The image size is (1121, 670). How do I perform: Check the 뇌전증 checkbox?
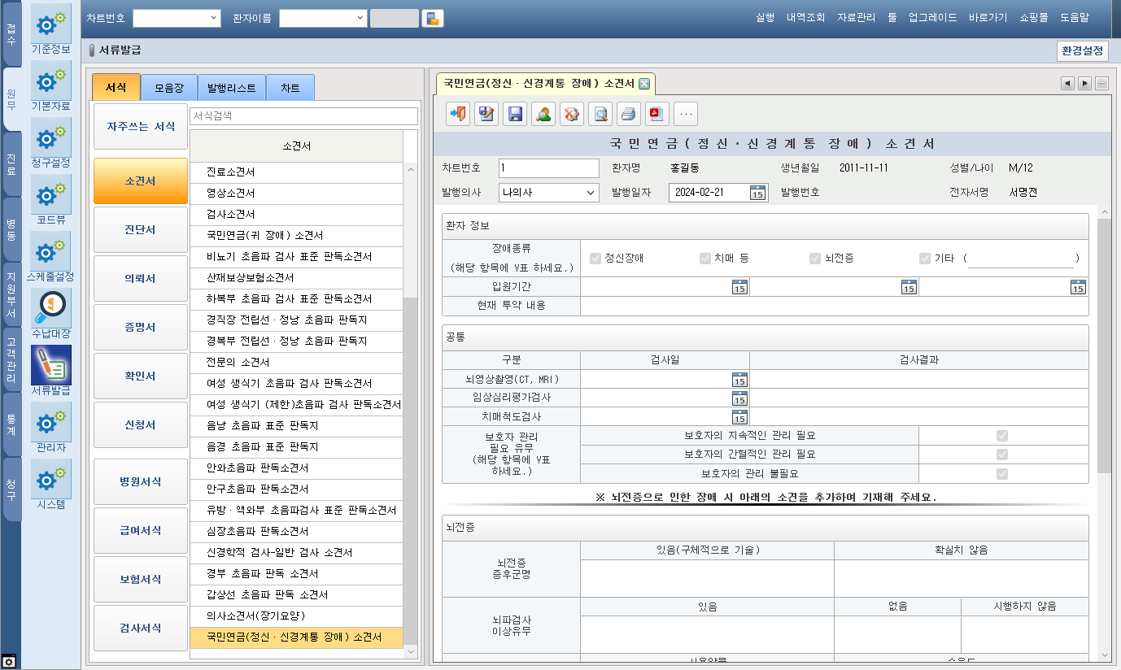(x=814, y=259)
